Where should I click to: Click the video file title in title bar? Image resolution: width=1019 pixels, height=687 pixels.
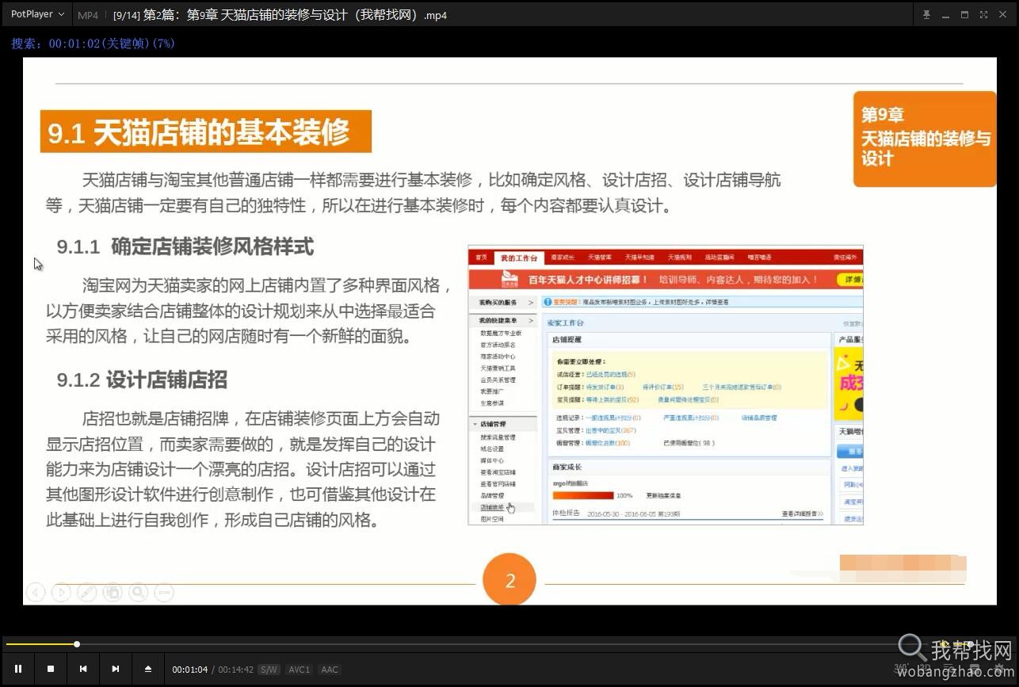click(x=281, y=15)
